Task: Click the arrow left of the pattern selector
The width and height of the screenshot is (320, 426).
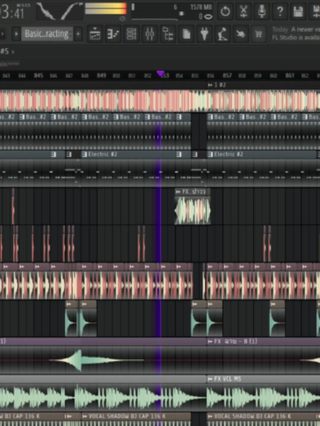Action: (x=16, y=34)
